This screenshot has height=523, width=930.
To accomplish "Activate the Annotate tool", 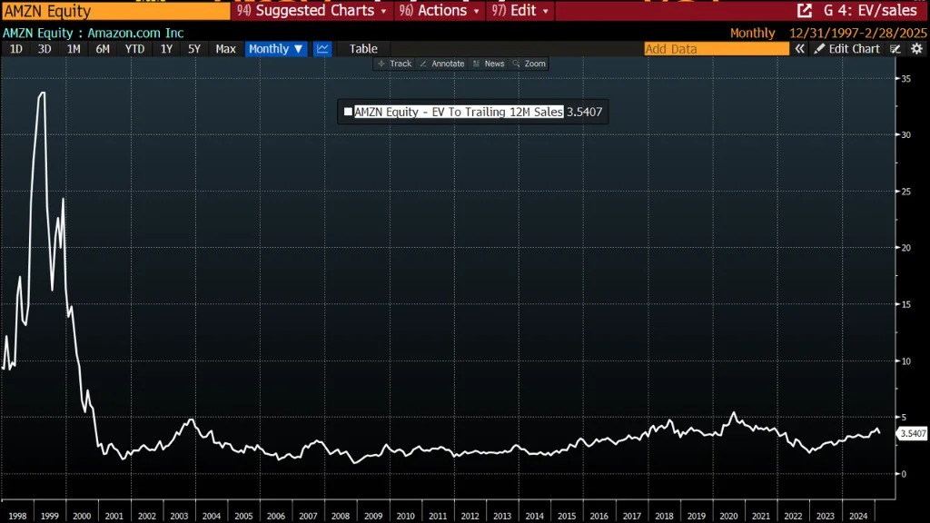I will pos(441,64).
